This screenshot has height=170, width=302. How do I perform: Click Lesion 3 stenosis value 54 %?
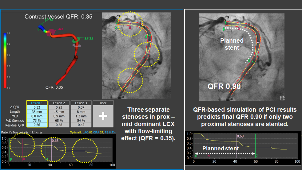pyautogui.click(x=81, y=120)
